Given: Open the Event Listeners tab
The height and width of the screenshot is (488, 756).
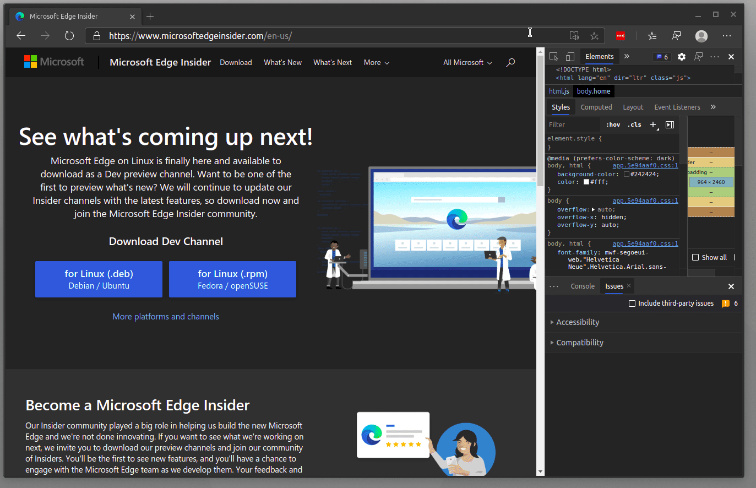Looking at the screenshot, I should 677,107.
